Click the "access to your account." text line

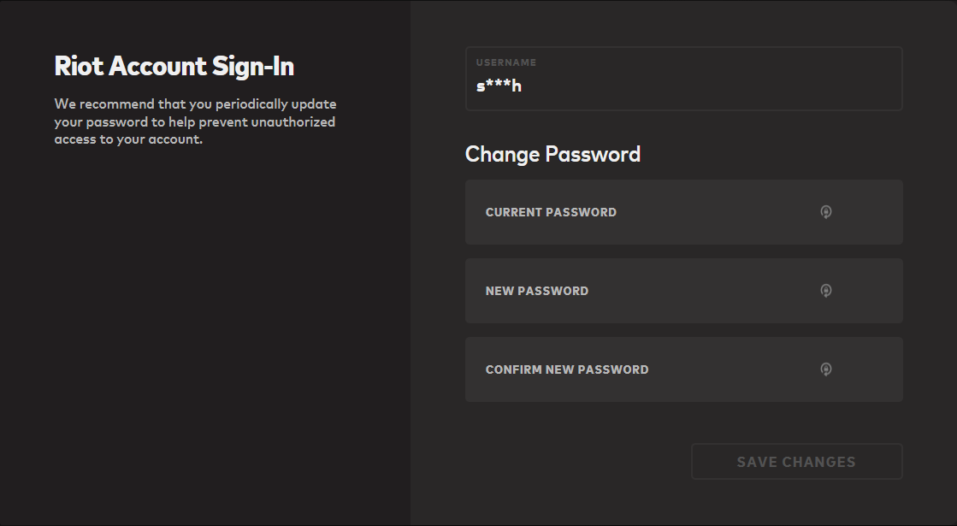click(128, 139)
